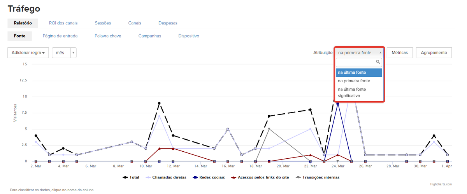Switch to the ROI dos canais tab
The height and width of the screenshot is (194, 467).
[63, 23]
